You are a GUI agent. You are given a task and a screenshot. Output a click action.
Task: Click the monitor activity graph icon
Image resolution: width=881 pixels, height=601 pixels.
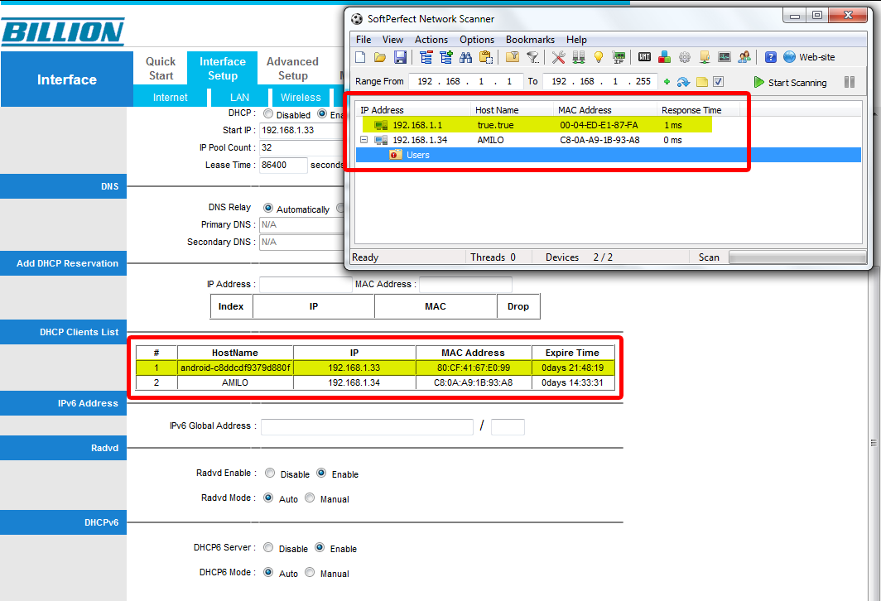click(725, 57)
